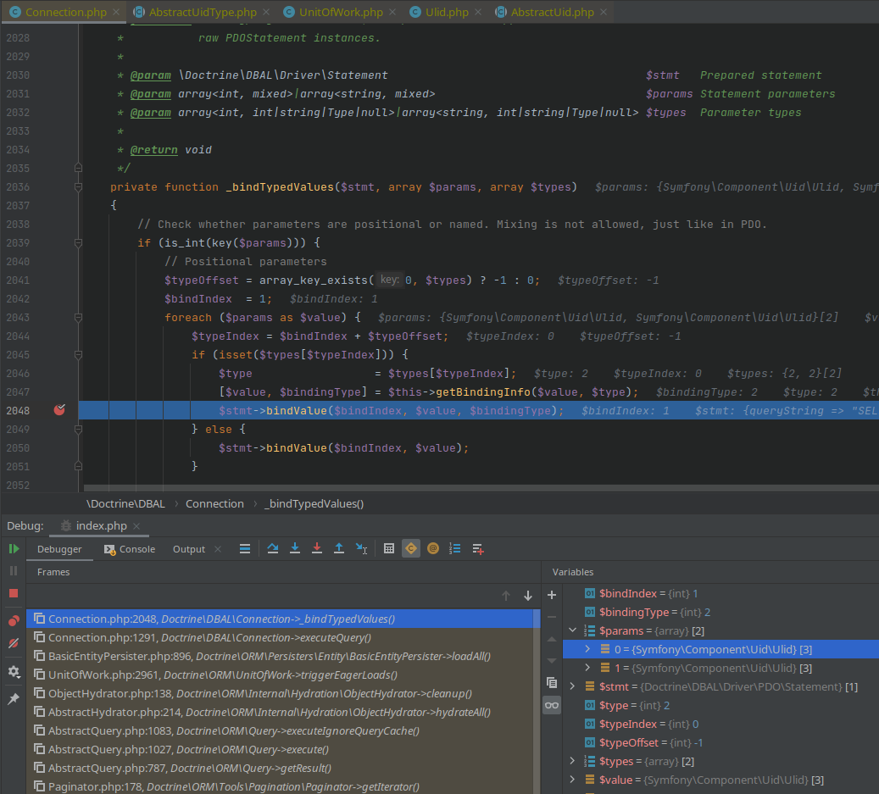The height and width of the screenshot is (794, 879).
Task: Open debugger settings gear icon
Action: pos(14,671)
